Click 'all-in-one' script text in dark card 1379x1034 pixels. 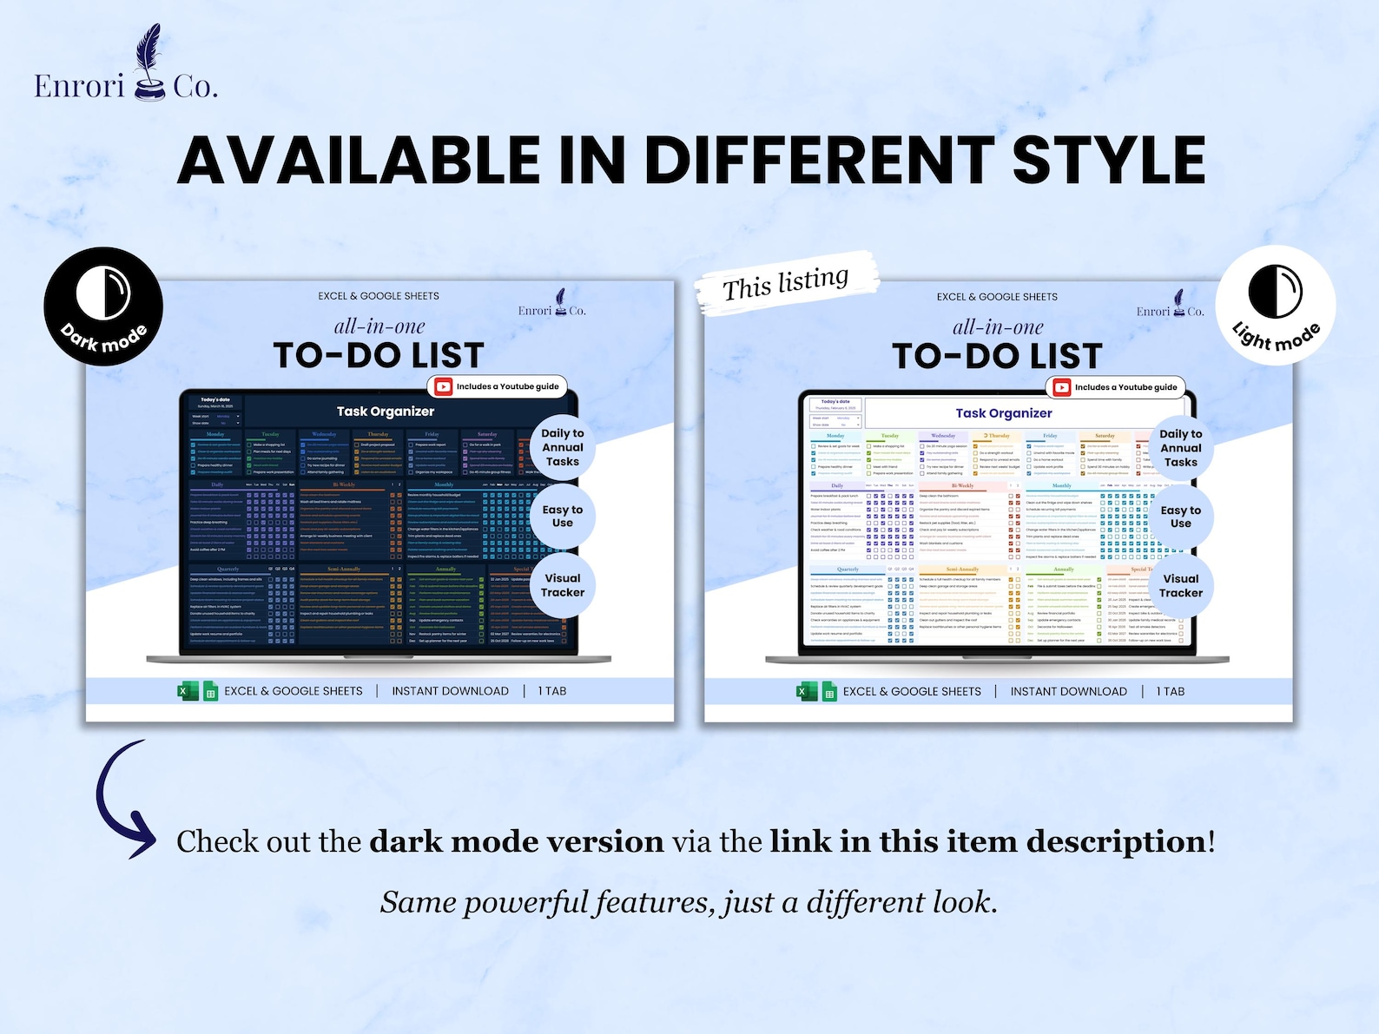click(x=379, y=326)
